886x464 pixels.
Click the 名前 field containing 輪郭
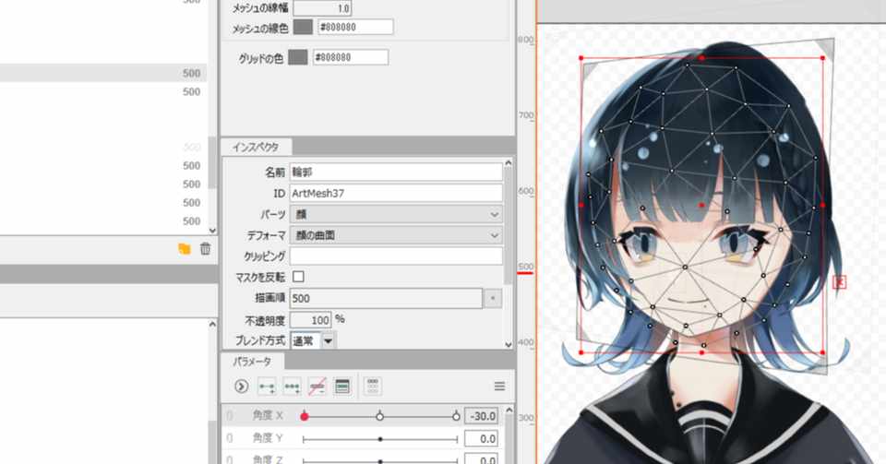(396, 173)
